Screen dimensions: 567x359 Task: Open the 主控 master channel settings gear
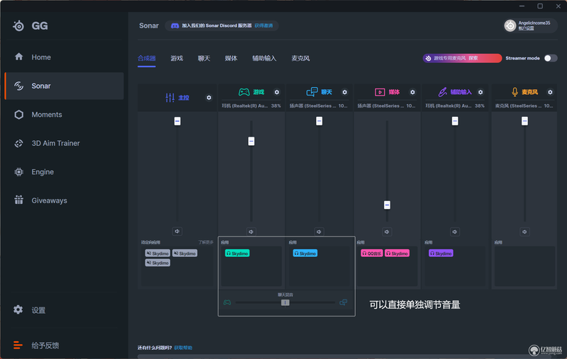point(208,98)
